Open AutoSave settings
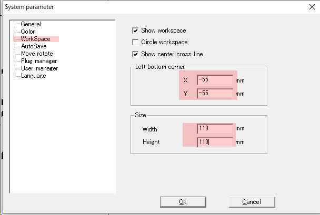Image resolution: width=320 pixels, height=215 pixels. 34,46
